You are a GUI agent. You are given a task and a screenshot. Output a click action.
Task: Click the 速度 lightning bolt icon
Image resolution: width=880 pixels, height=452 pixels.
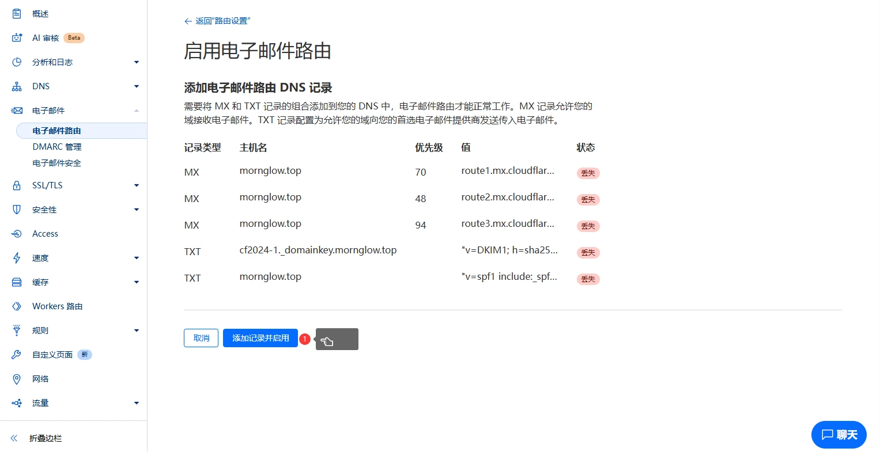point(16,257)
